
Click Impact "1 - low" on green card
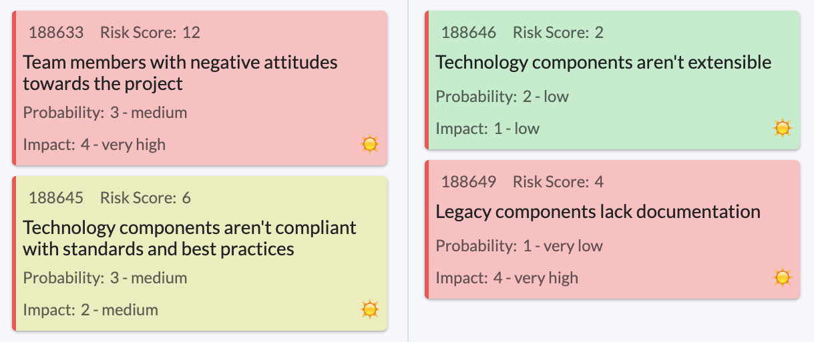[517, 129]
